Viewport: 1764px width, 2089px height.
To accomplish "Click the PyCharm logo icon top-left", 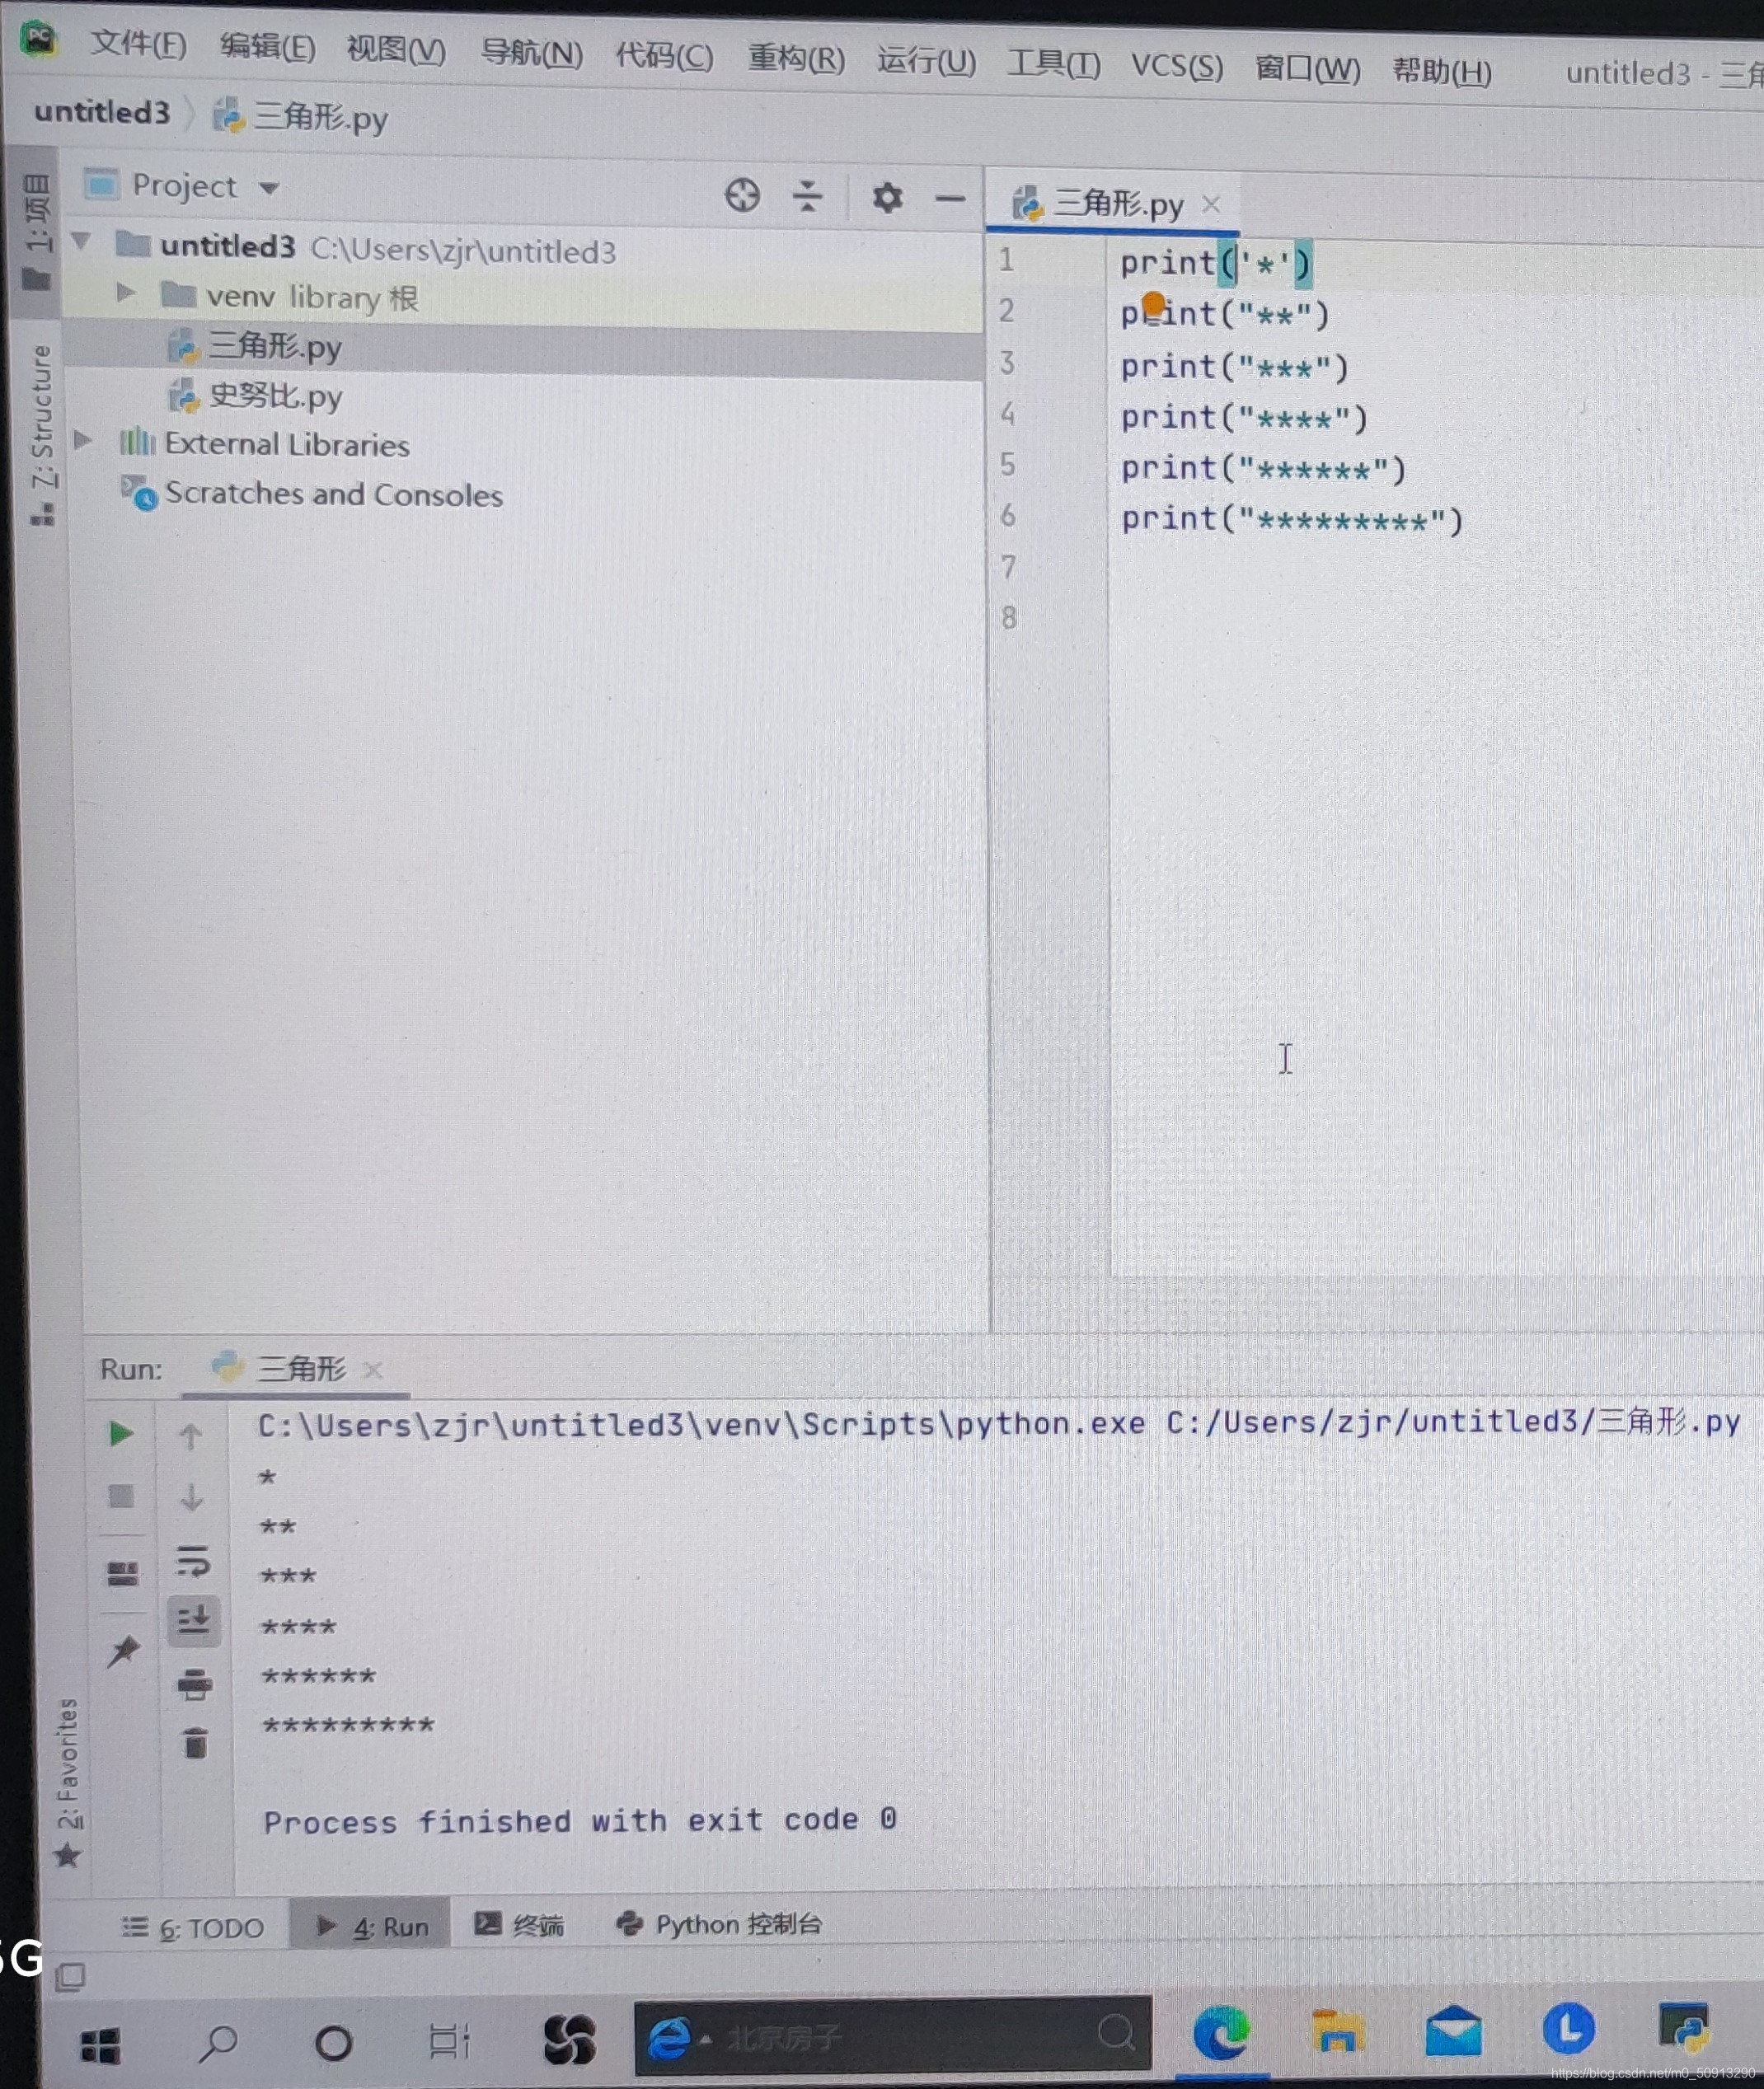I will (x=39, y=38).
